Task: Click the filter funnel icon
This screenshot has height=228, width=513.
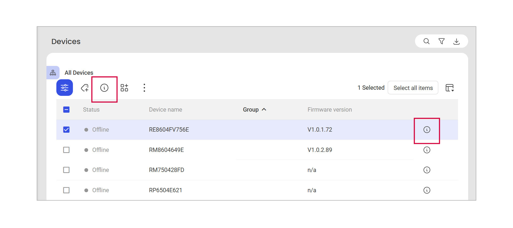Action: tap(441, 41)
